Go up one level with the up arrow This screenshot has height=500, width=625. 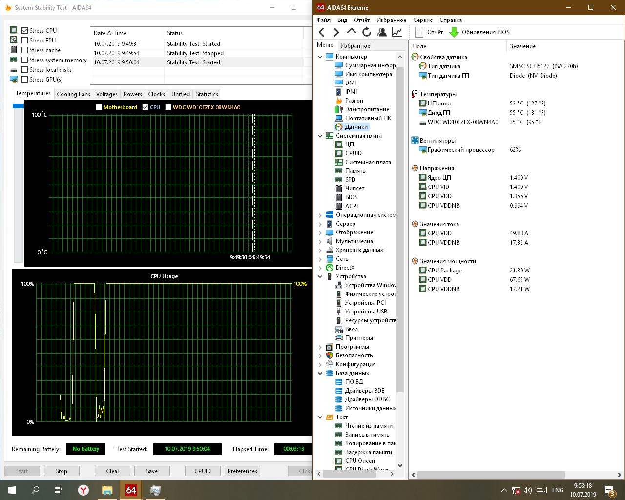[352, 31]
